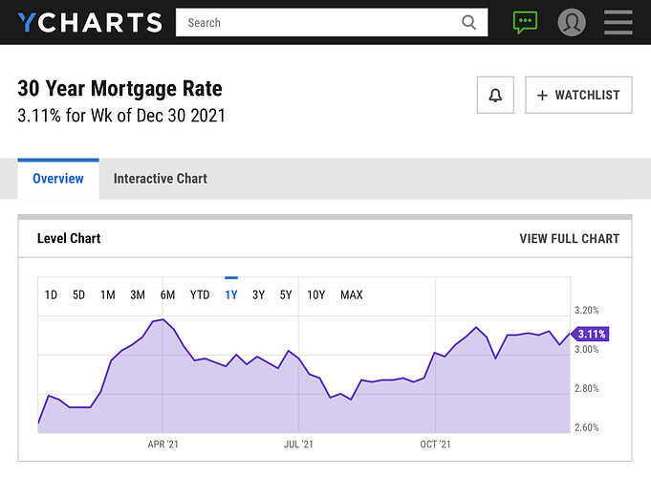Image resolution: width=651 pixels, height=478 pixels.
Task: Click the April 2021 peak on chart
Action: [163, 319]
